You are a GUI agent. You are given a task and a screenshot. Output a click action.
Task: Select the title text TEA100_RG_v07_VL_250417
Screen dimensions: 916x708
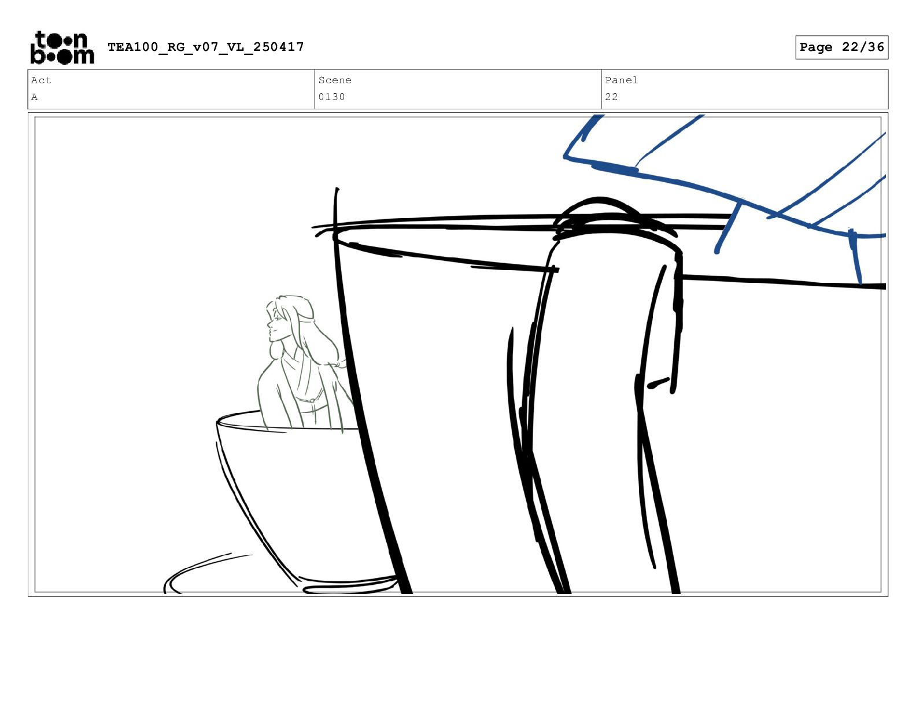click(206, 47)
